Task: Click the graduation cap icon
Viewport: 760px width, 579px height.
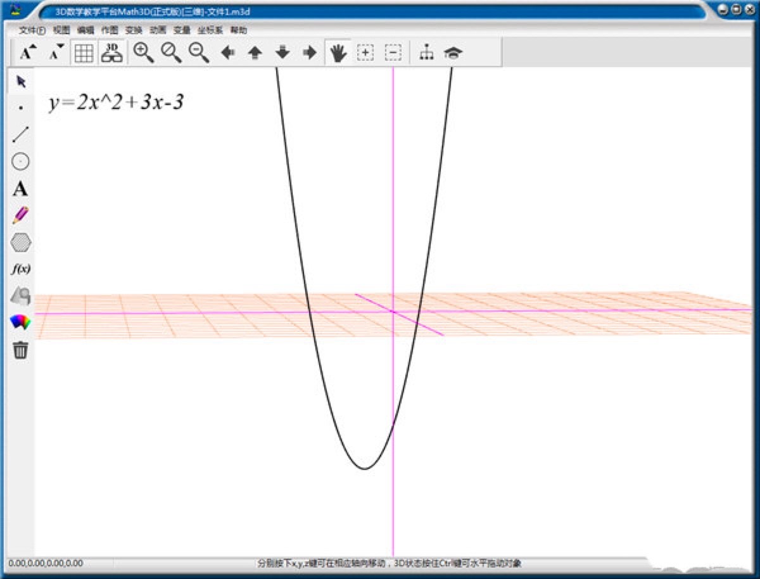Action: (453, 53)
